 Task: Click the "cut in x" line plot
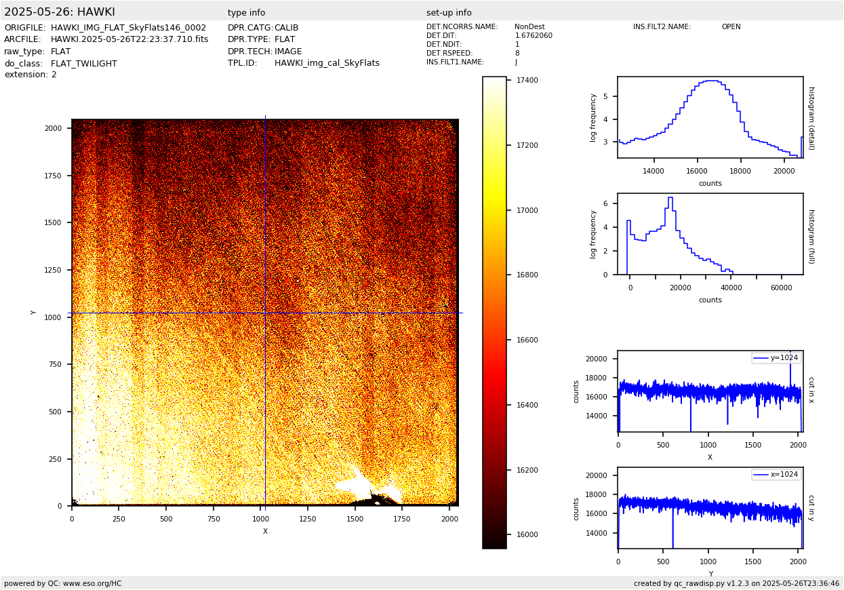pyautogui.click(x=710, y=391)
